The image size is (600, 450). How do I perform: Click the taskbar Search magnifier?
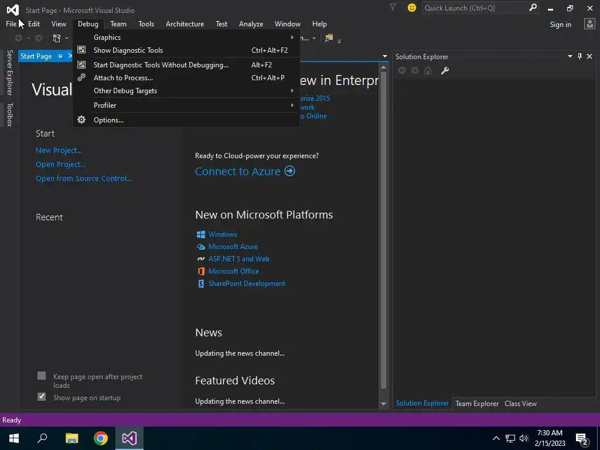pyautogui.click(x=42, y=438)
